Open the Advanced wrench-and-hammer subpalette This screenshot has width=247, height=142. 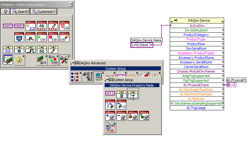coord(65,60)
